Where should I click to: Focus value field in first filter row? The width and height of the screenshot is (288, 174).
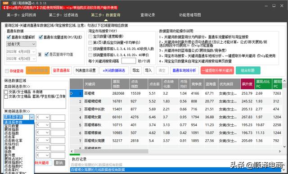[x=58, y=117]
